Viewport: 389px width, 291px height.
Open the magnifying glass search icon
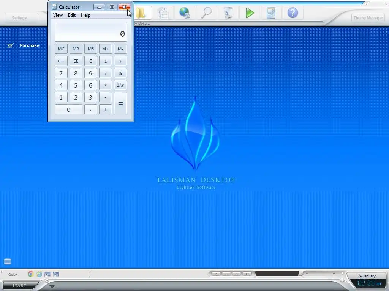pyautogui.click(x=206, y=13)
